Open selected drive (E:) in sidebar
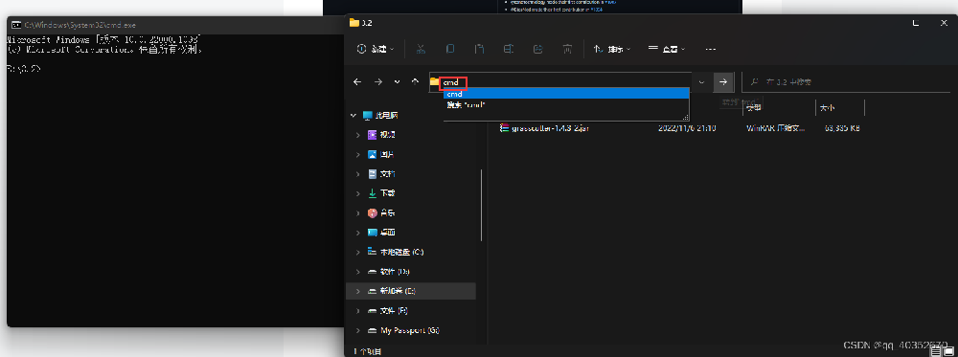Viewport: 958px width, 357px height. pos(411,291)
